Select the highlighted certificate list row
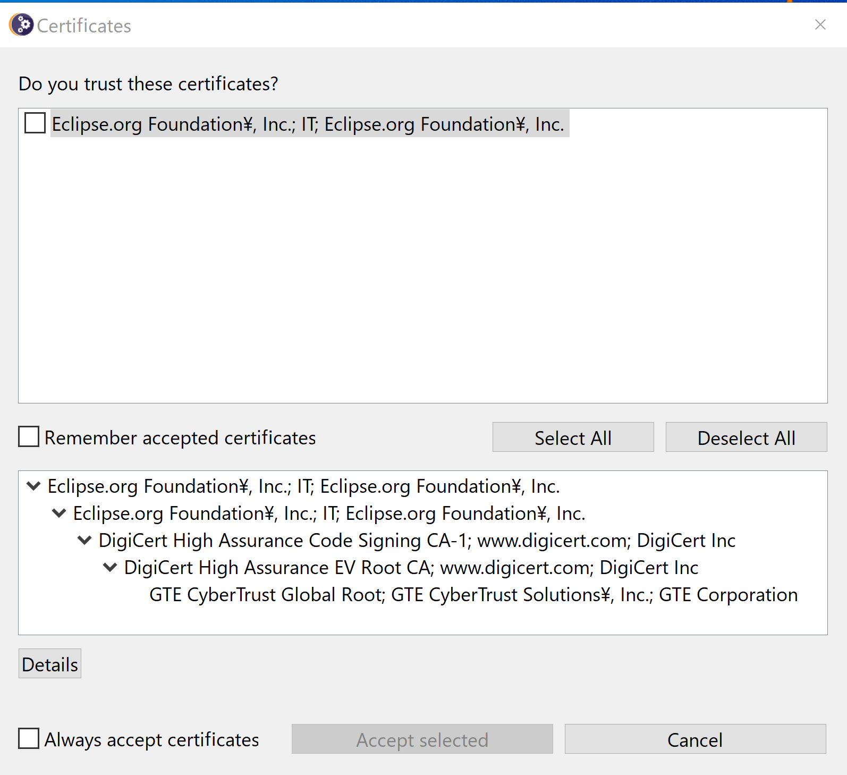 (x=310, y=123)
